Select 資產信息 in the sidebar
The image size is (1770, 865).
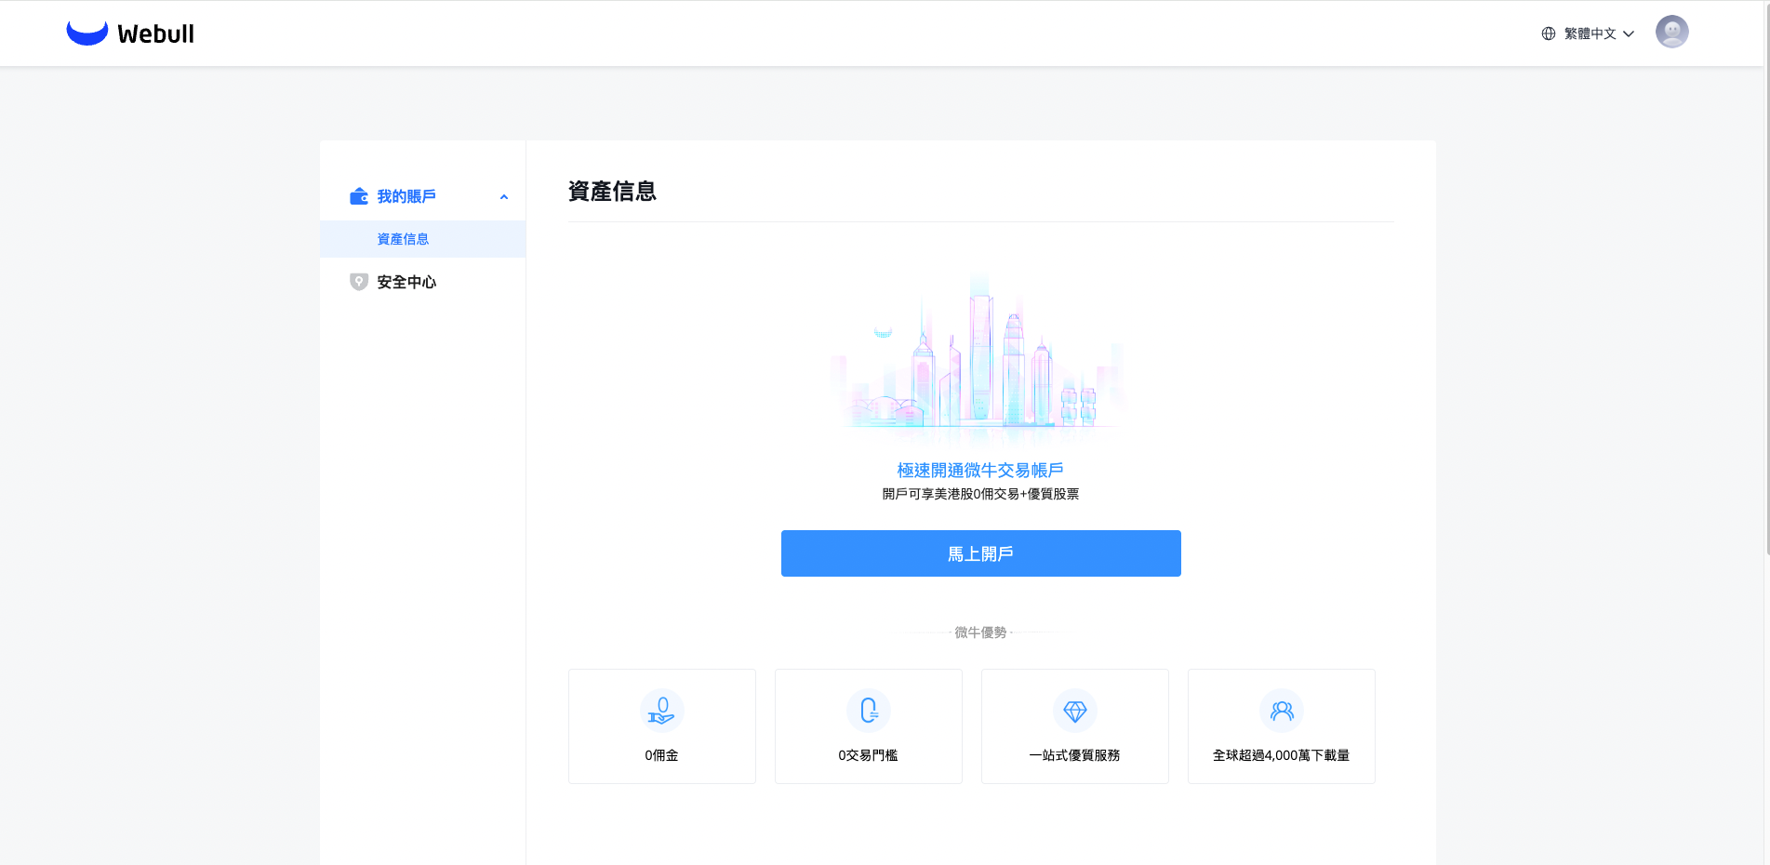click(403, 239)
